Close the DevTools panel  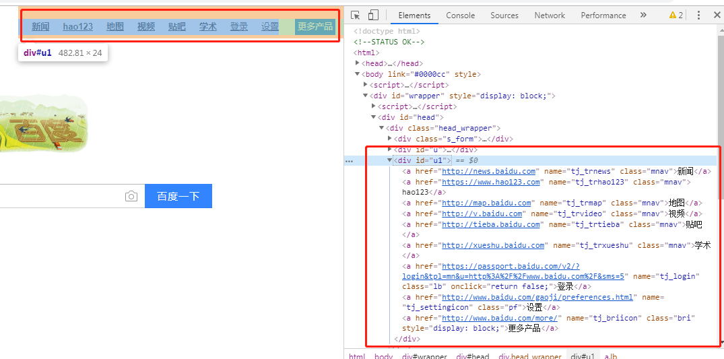pos(716,15)
